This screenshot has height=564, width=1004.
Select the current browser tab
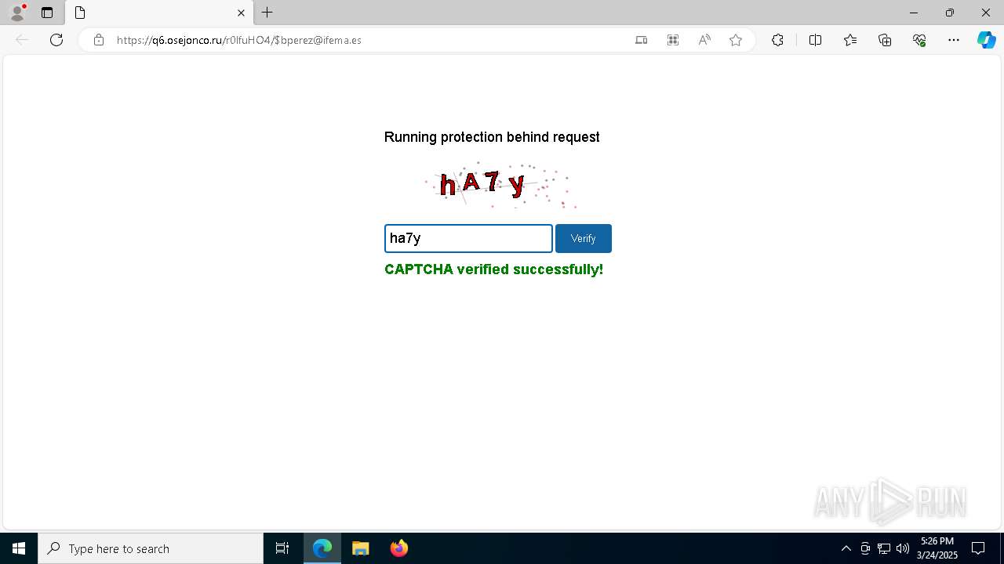[159, 13]
